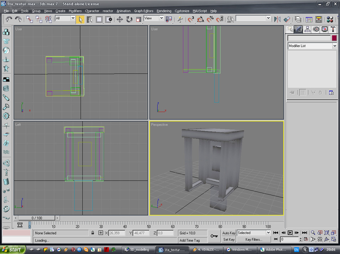Switch to the Create panel icon
340x254 pixels.
[291, 29]
